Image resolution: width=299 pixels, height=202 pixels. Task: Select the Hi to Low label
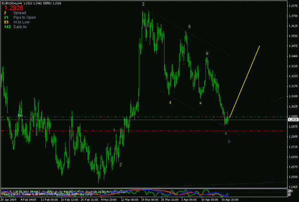click(x=22, y=22)
